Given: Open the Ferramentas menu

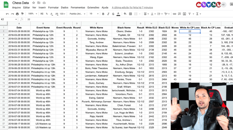Looking at the screenshot, I should click(x=78, y=7).
